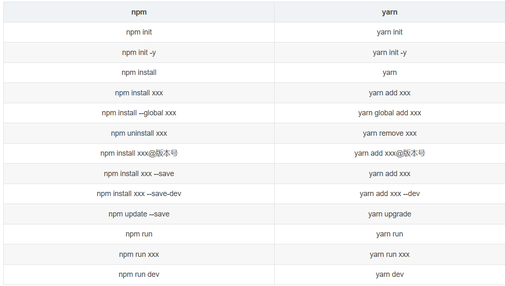Click the 'yarn global add xxx' cell

pos(389,113)
